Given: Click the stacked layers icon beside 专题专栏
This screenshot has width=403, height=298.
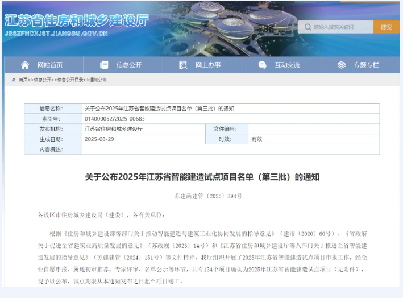Looking at the screenshot, I should 341,65.
